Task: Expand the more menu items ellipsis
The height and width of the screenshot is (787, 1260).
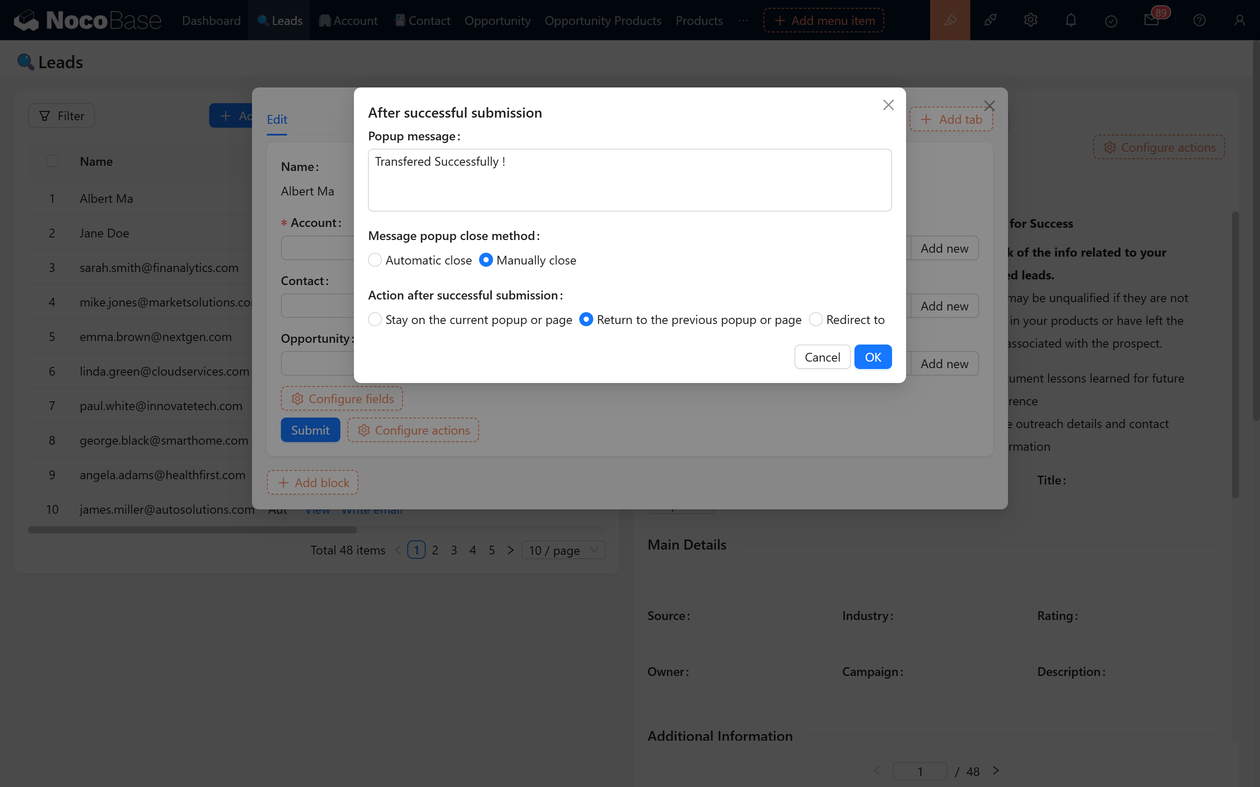Action: point(743,21)
